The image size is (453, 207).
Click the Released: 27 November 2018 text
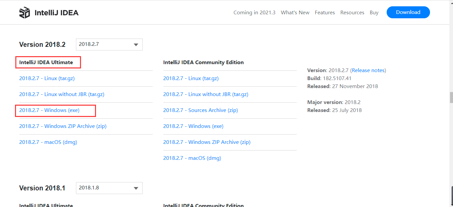click(343, 86)
